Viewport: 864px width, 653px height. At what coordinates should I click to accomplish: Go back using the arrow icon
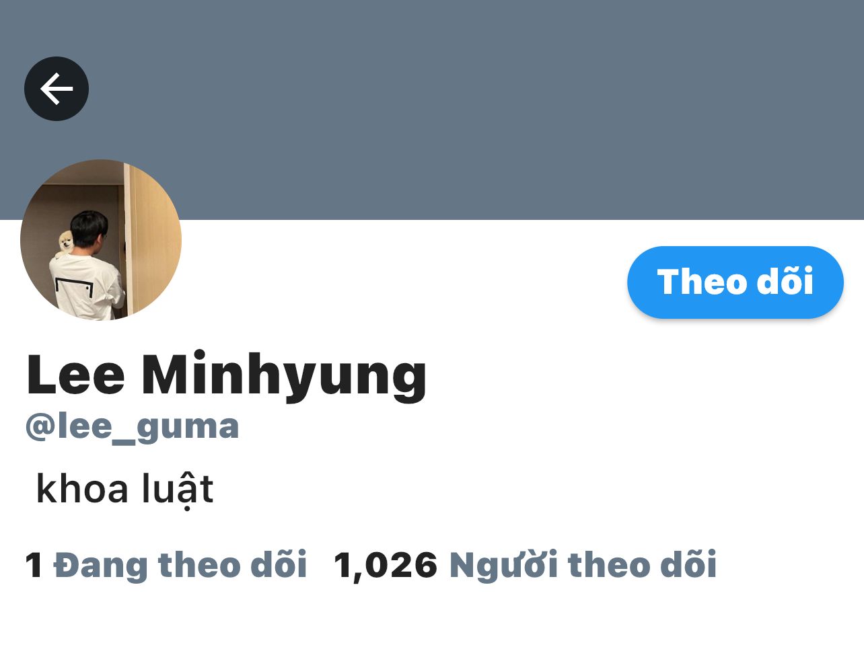click(x=57, y=89)
